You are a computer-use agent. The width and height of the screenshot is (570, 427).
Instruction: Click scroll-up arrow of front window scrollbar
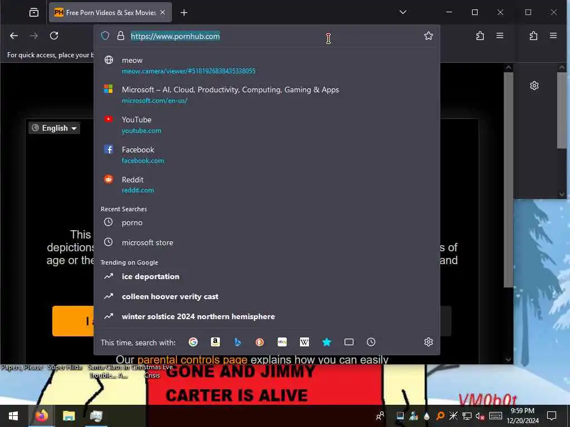pyautogui.click(x=509, y=67)
